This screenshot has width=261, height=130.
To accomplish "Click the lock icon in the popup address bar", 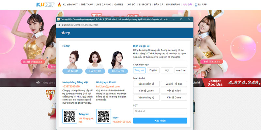I will 59,25.
